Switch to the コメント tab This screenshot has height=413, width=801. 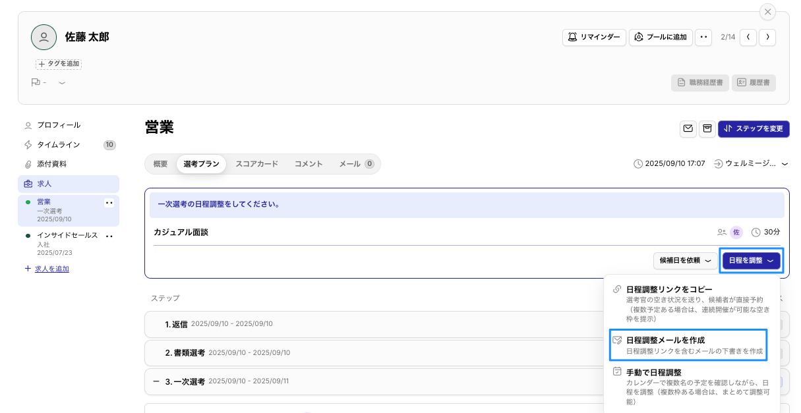[x=309, y=164]
